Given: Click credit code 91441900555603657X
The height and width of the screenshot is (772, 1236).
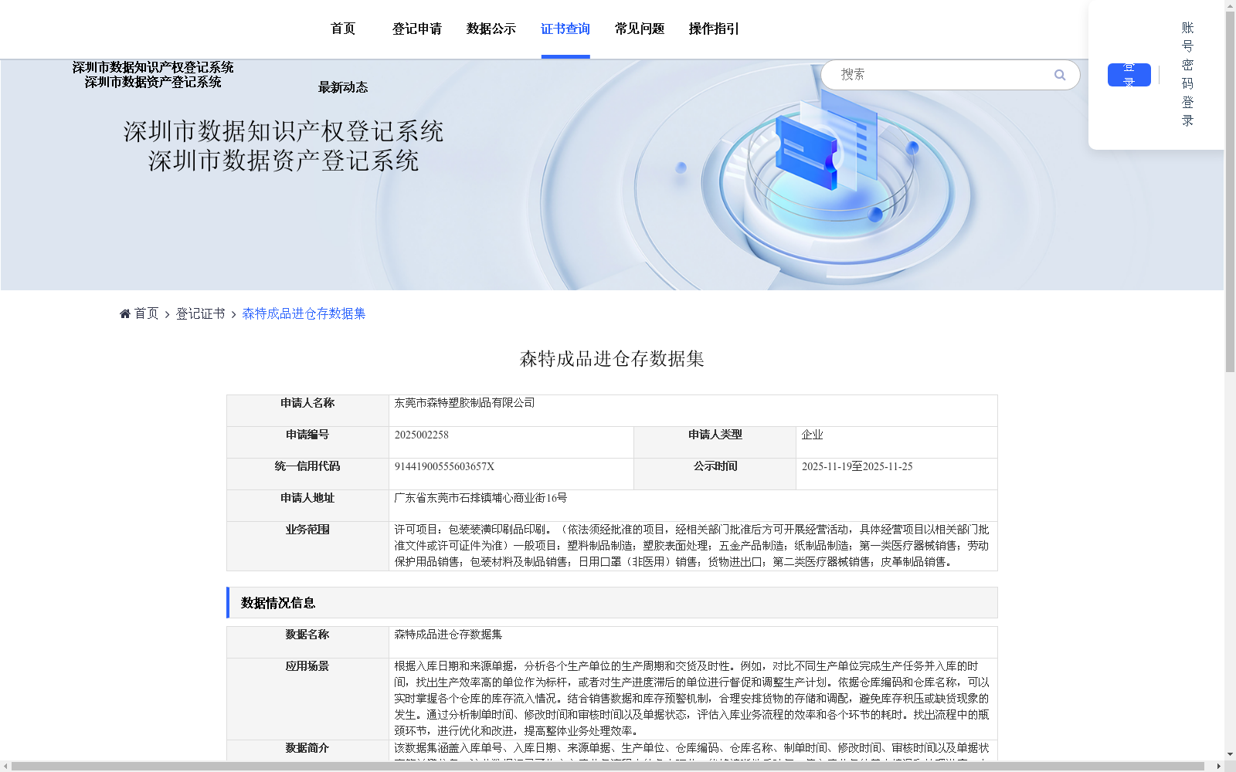Looking at the screenshot, I should [x=444, y=466].
